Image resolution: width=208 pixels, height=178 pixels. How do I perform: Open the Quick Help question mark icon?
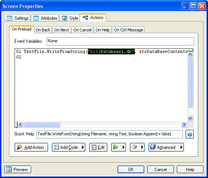point(190,134)
